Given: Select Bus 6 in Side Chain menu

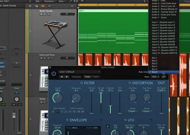Looking at the screenshot, I should [164, 72].
